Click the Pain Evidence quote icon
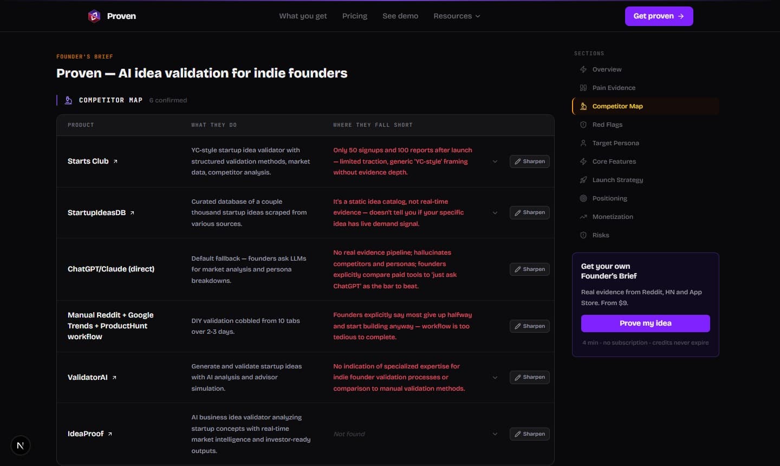This screenshot has width=780, height=466. [x=583, y=88]
